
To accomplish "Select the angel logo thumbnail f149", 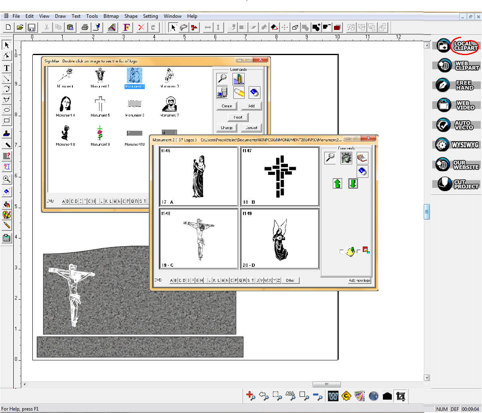I will tap(280, 239).
